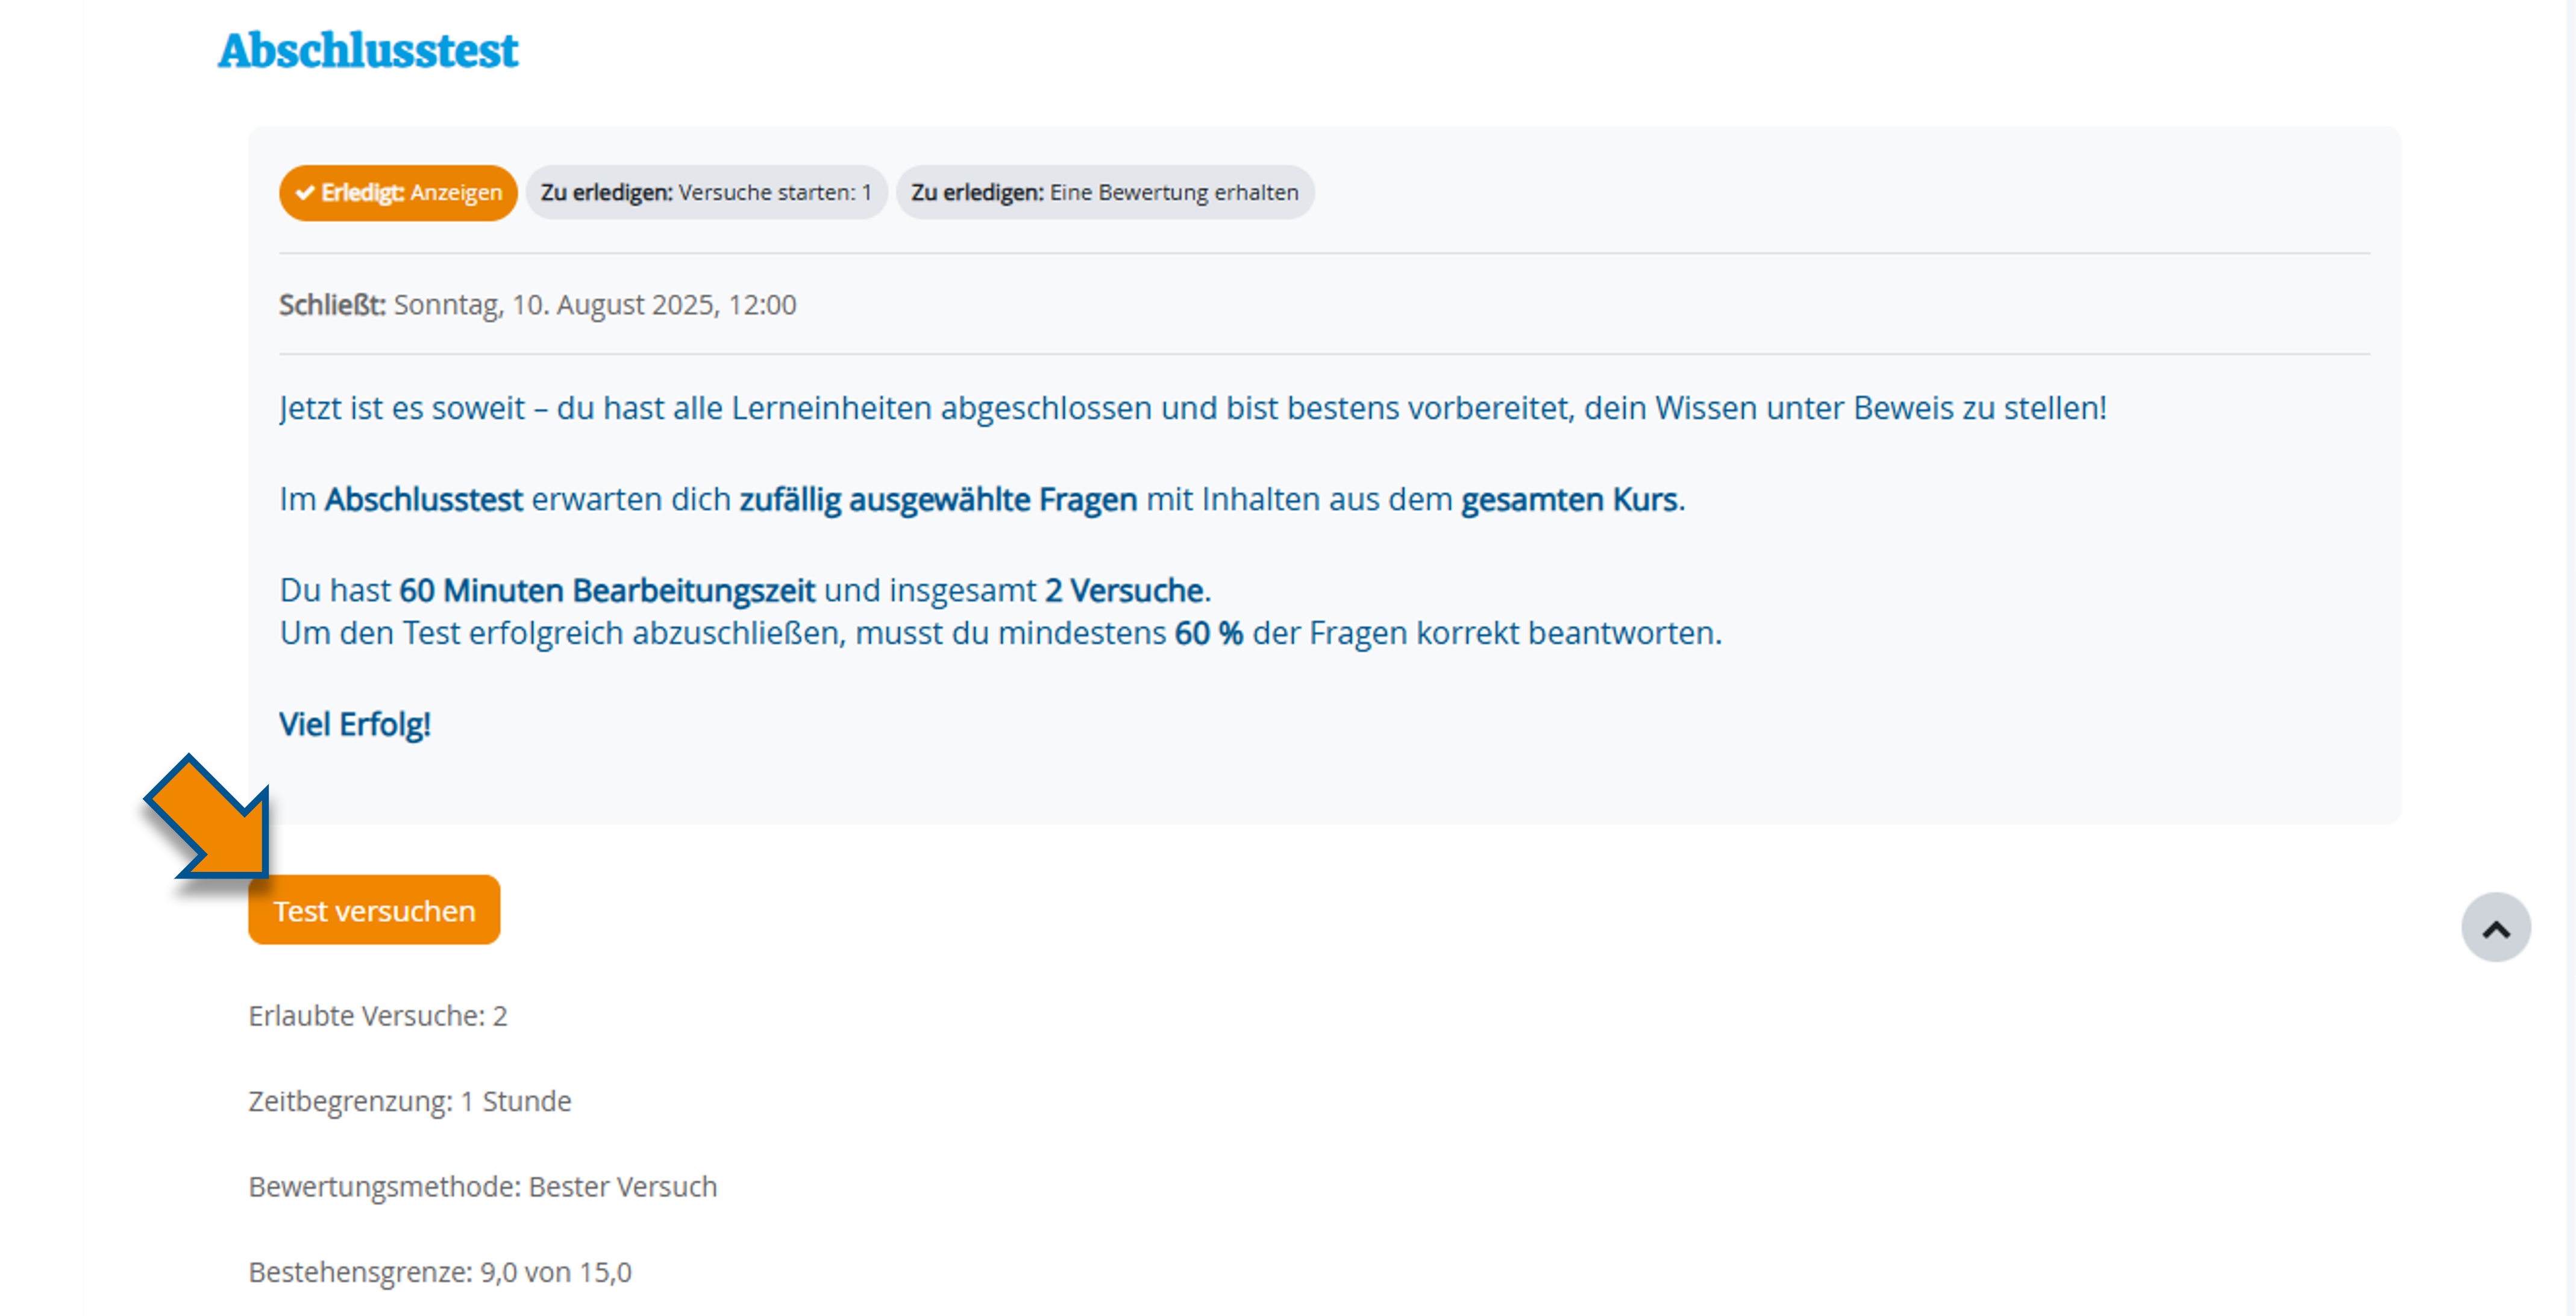Image resolution: width=2576 pixels, height=1316 pixels.
Task: Click the closing date "Sonntag, 10. August 2025, 12:00"
Action: click(594, 305)
